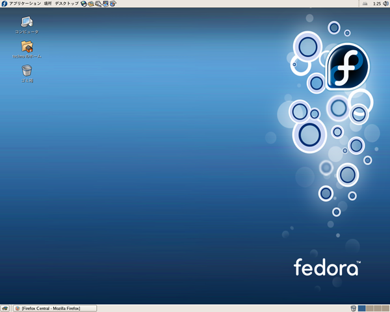
Task: Click the last launcher icon in top panel
Action: 112,4
